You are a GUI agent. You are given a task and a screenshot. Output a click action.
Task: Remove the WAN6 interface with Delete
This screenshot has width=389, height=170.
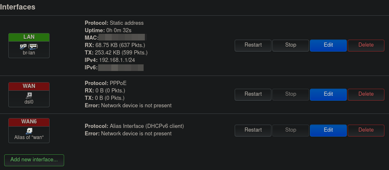(x=366, y=130)
